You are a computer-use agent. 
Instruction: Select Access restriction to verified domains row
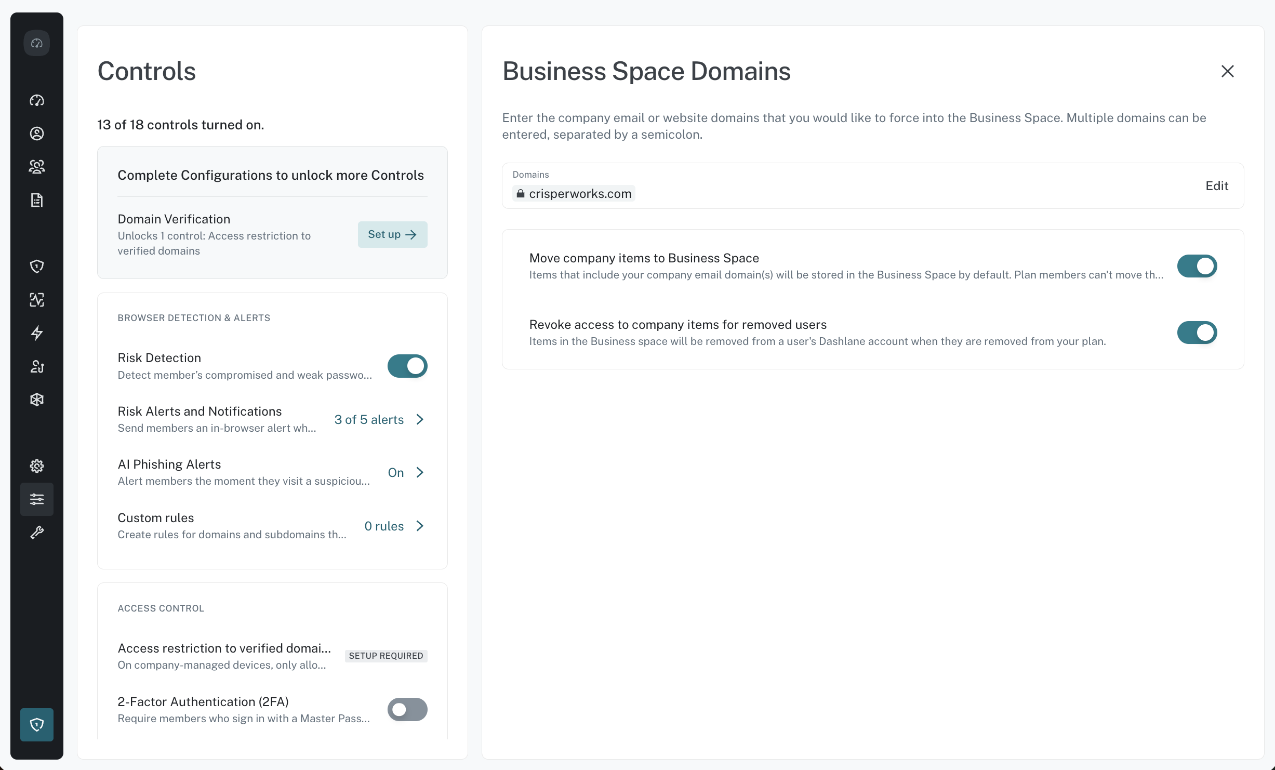click(x=272, y=656)
